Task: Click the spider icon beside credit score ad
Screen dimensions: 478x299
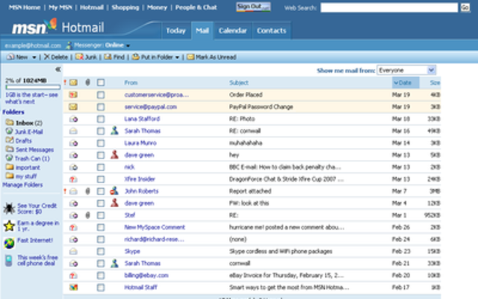Action: coord(9,209)
